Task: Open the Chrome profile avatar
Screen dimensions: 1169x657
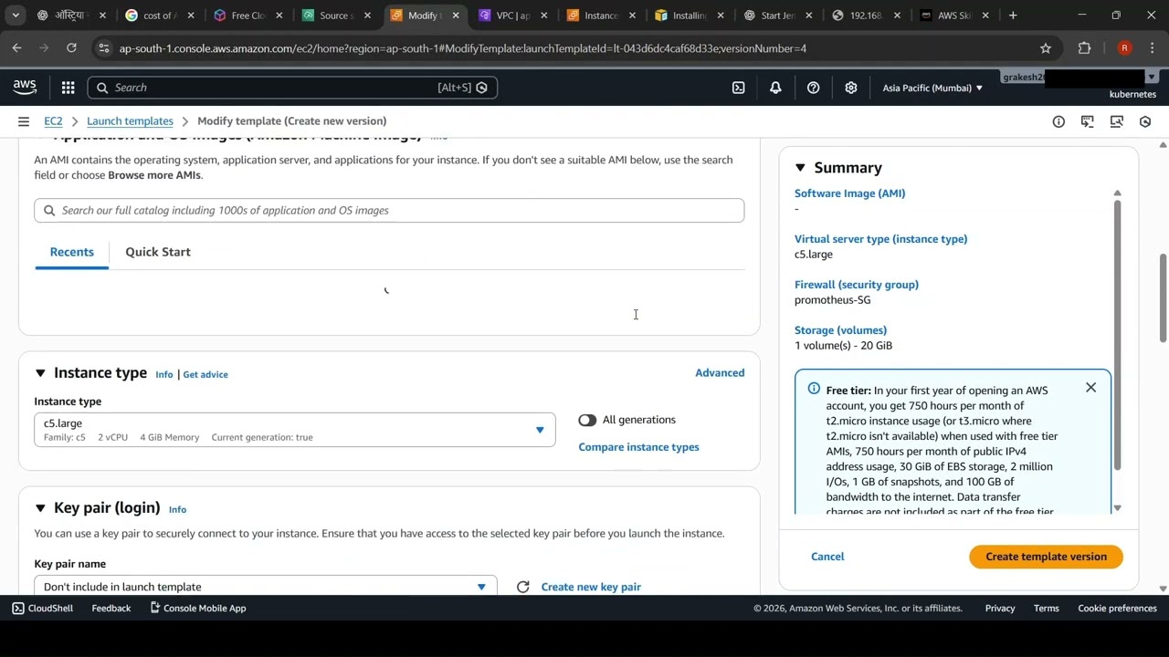Action: 1124,48
